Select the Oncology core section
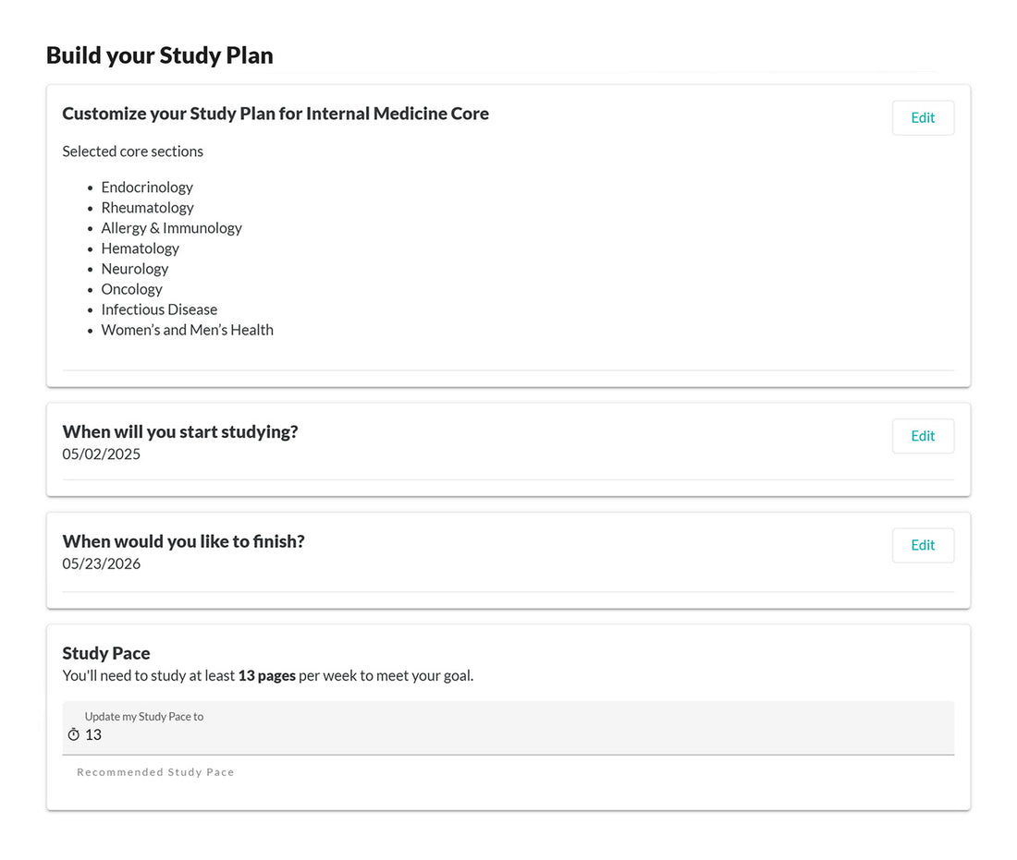The image size is (1017, 860). click(x=131, y=288)
